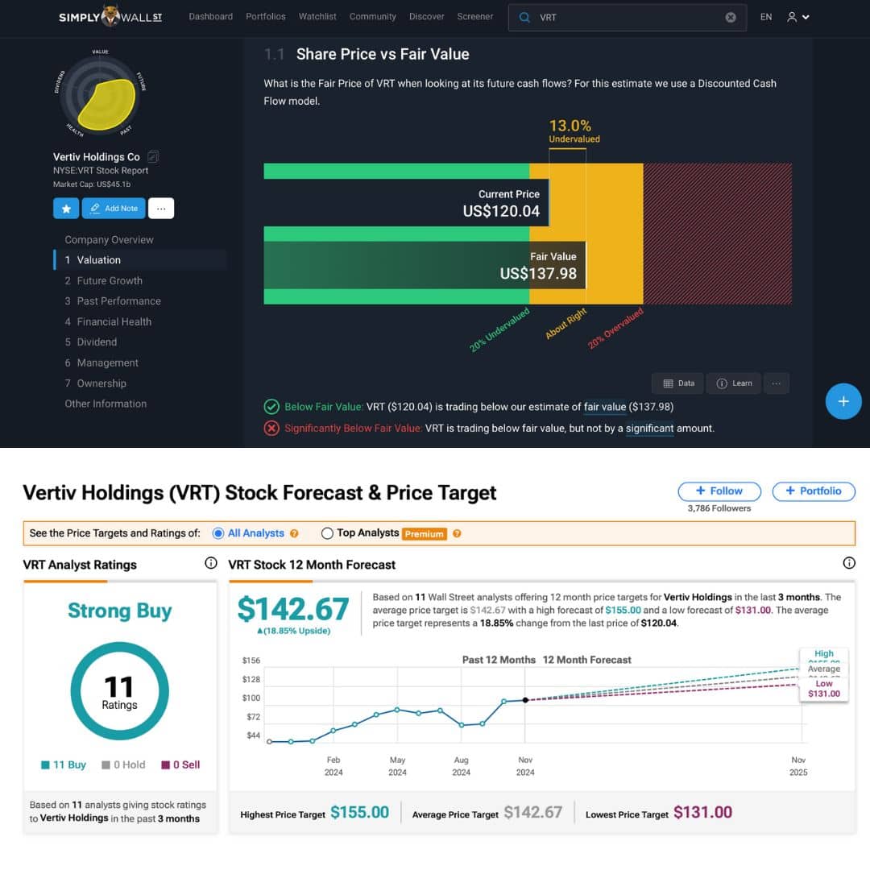
Task: Click the 0 Sell legend swatch
Action: [165, 765]
